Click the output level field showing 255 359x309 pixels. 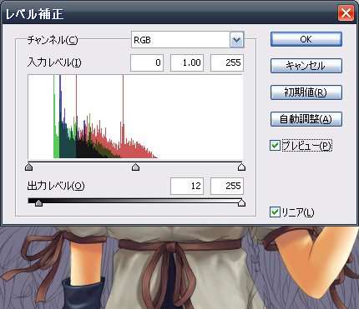click(227, 186)
